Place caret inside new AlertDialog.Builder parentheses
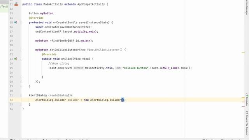The image size is (249, 140). [x=123, y=100]
